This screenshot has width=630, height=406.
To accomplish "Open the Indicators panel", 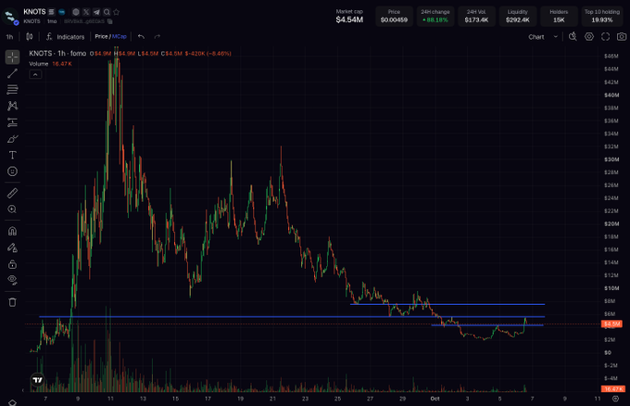I will (x=66, y=36).
